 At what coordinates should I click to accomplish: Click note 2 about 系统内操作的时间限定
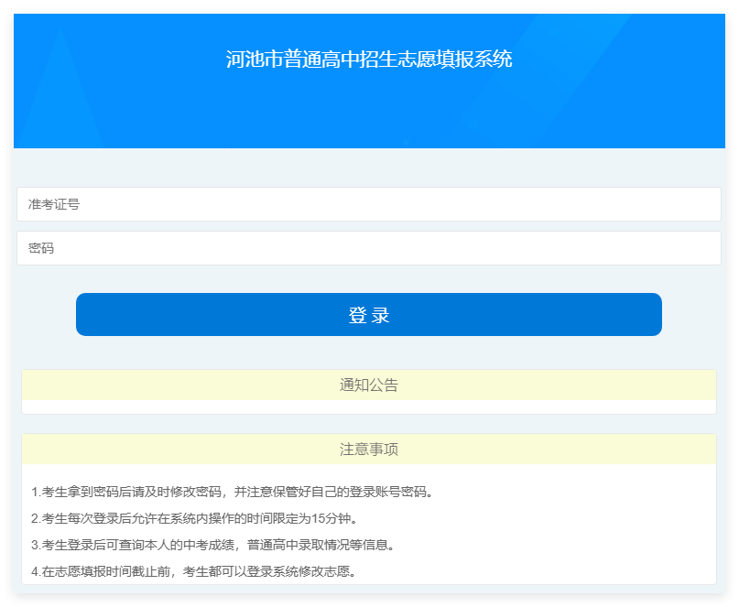[x=194, y=518]
